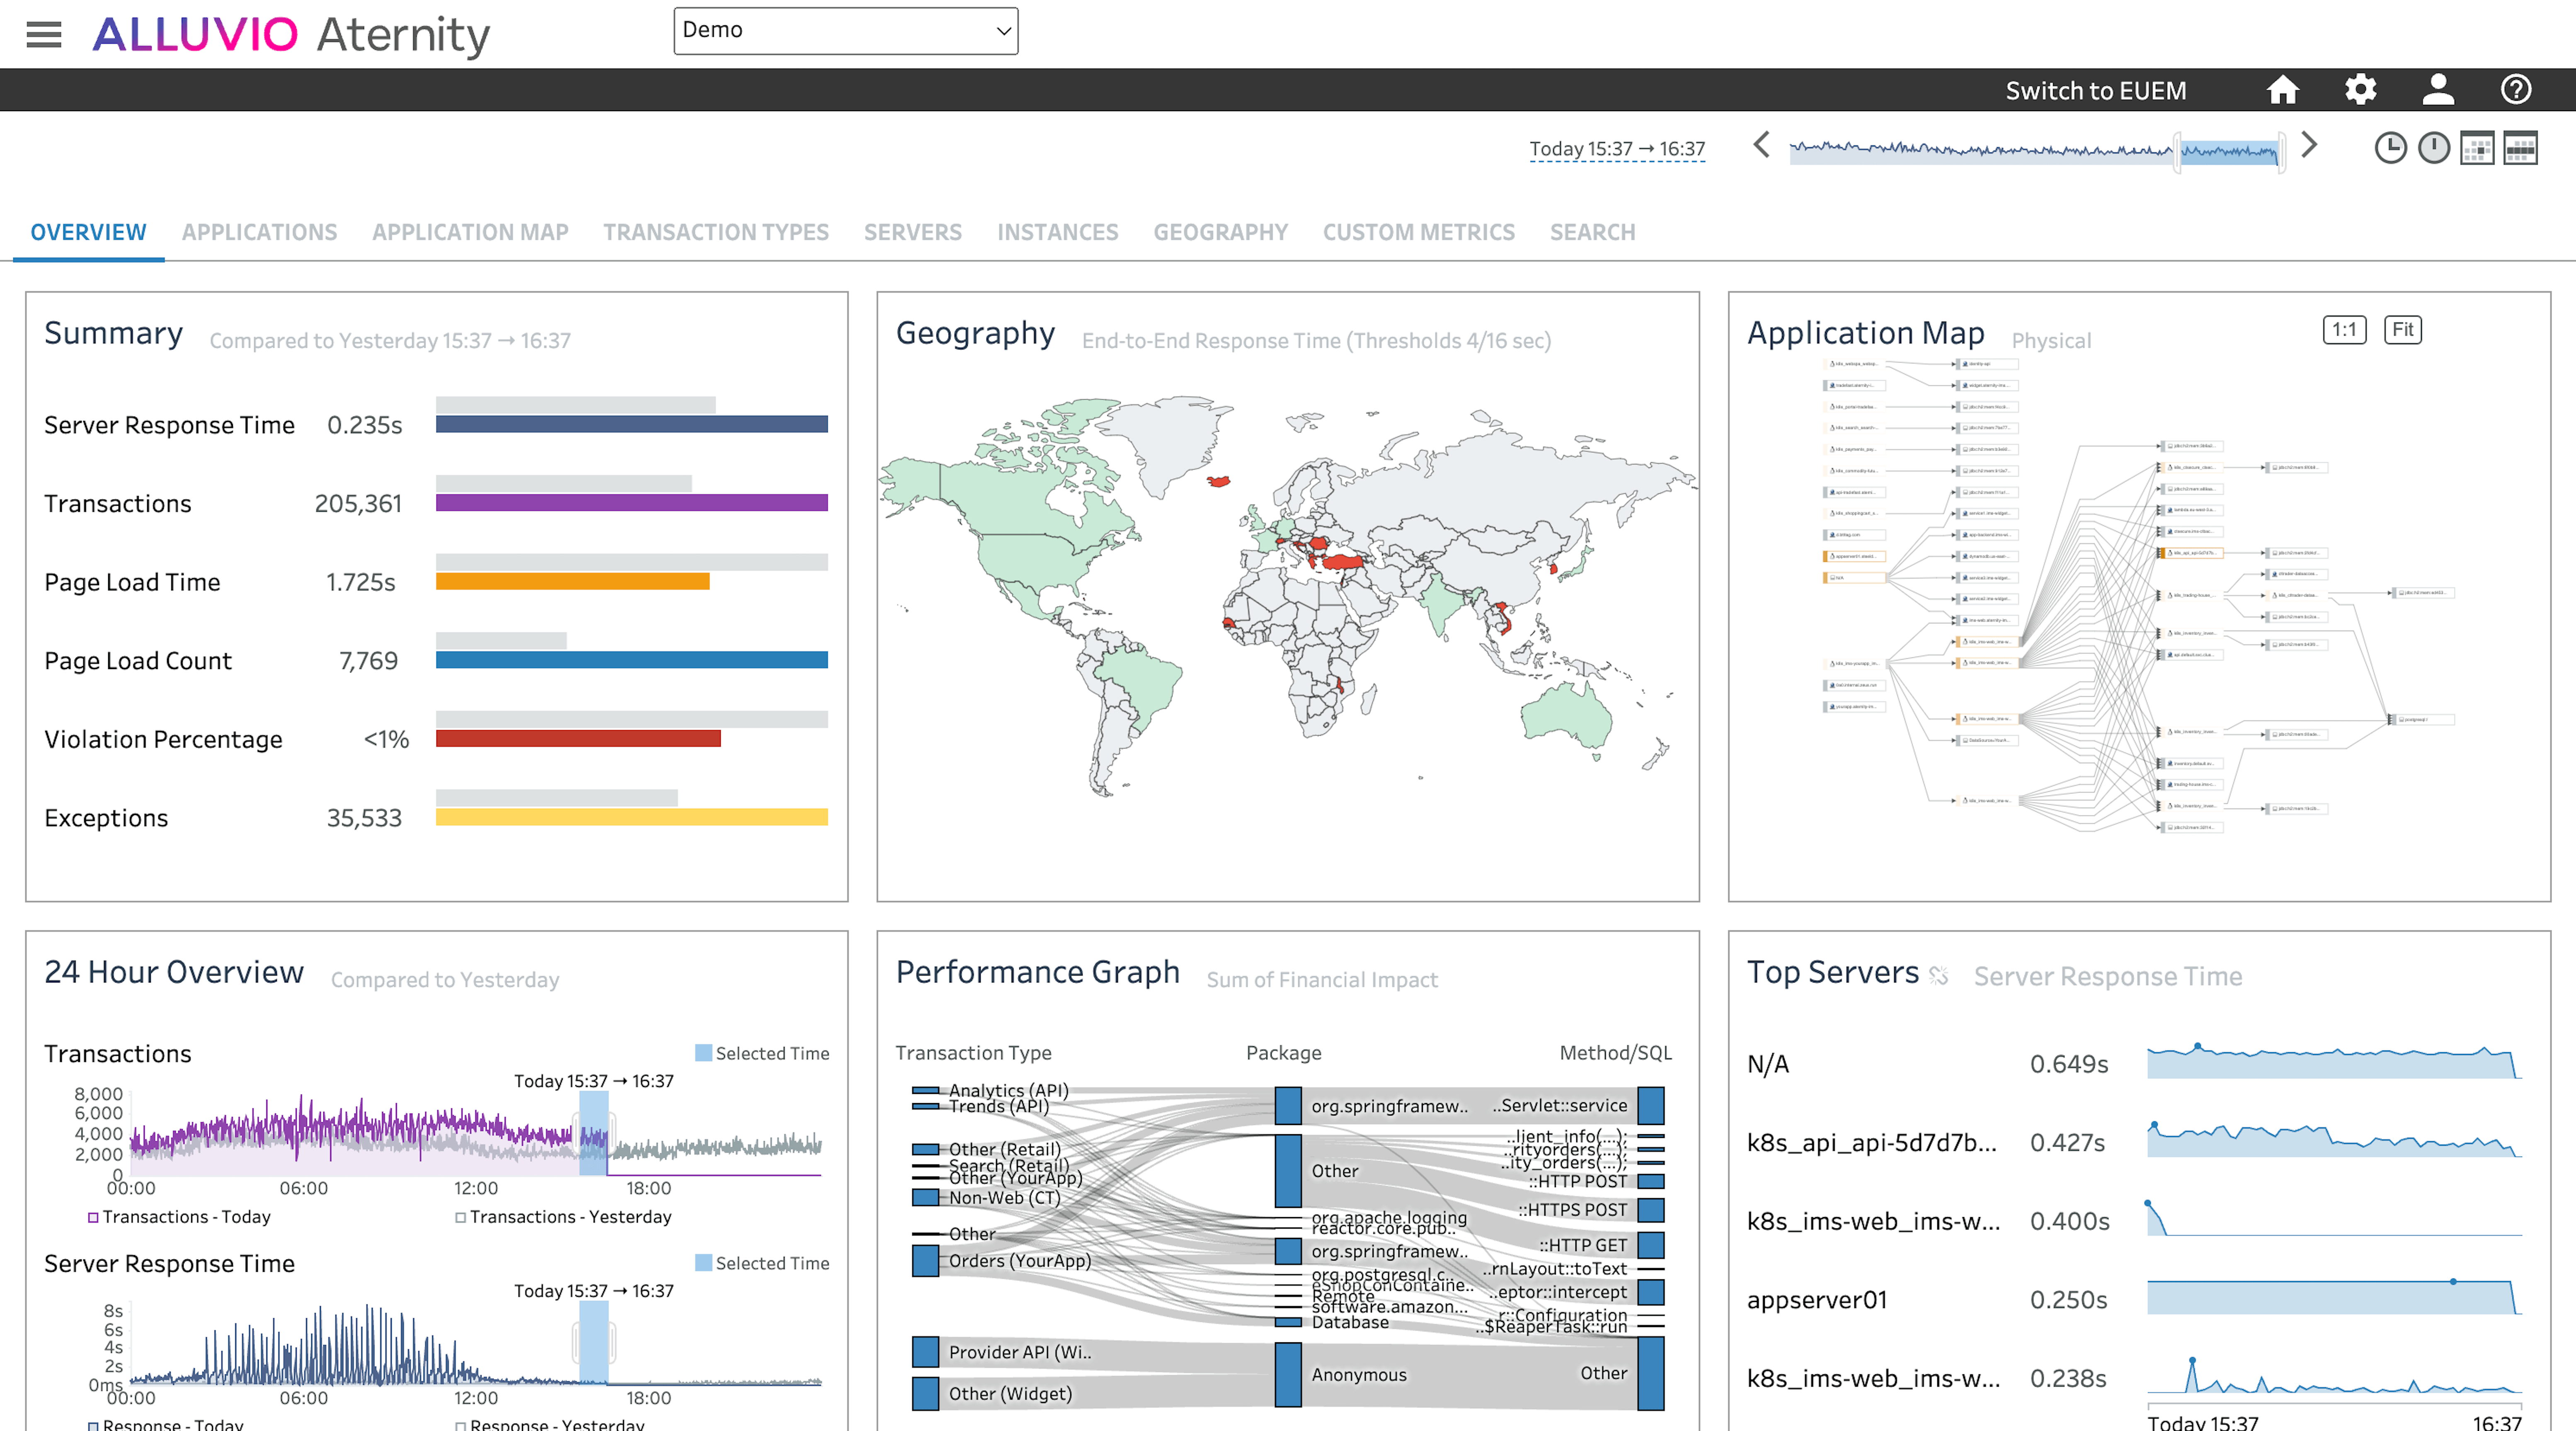
Task: Open the CUSTOM METRICS tab
Action: pos(1419,232)
